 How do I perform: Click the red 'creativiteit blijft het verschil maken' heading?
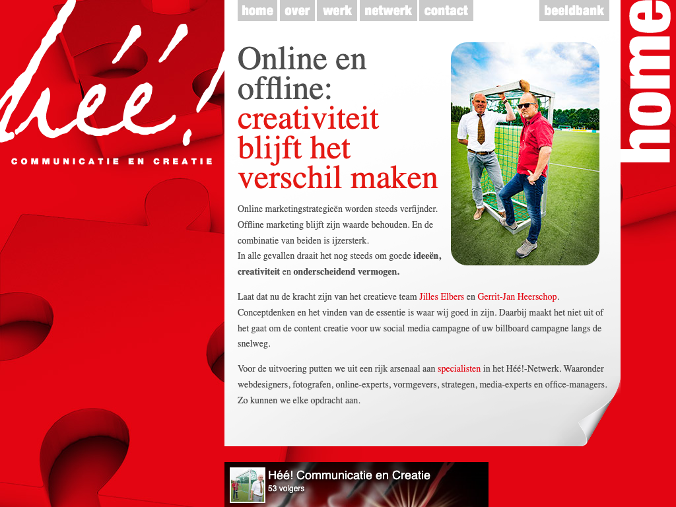coord(337,148)
